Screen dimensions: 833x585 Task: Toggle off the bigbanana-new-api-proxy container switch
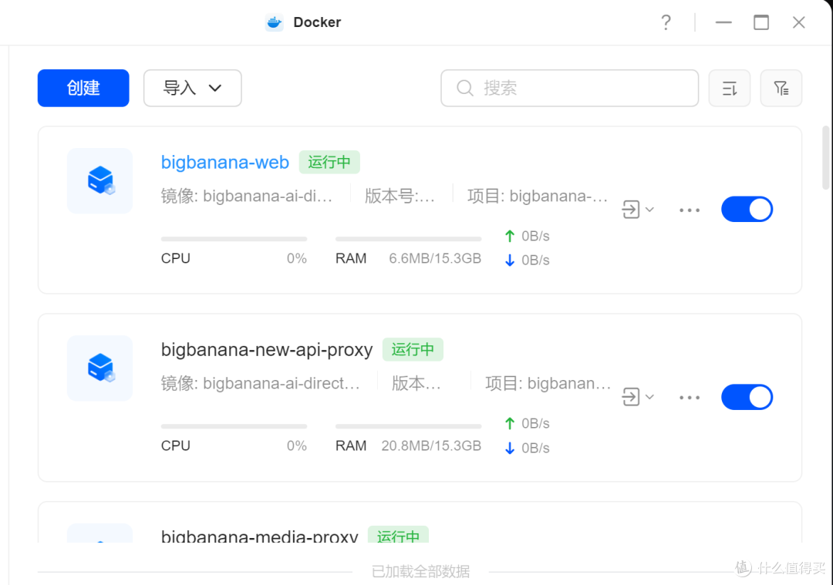(x=747, y=397)
